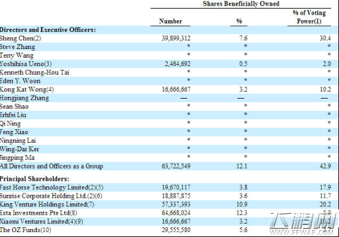
Task: Select the Directors and Executive Officers heading
Action: 48,30
